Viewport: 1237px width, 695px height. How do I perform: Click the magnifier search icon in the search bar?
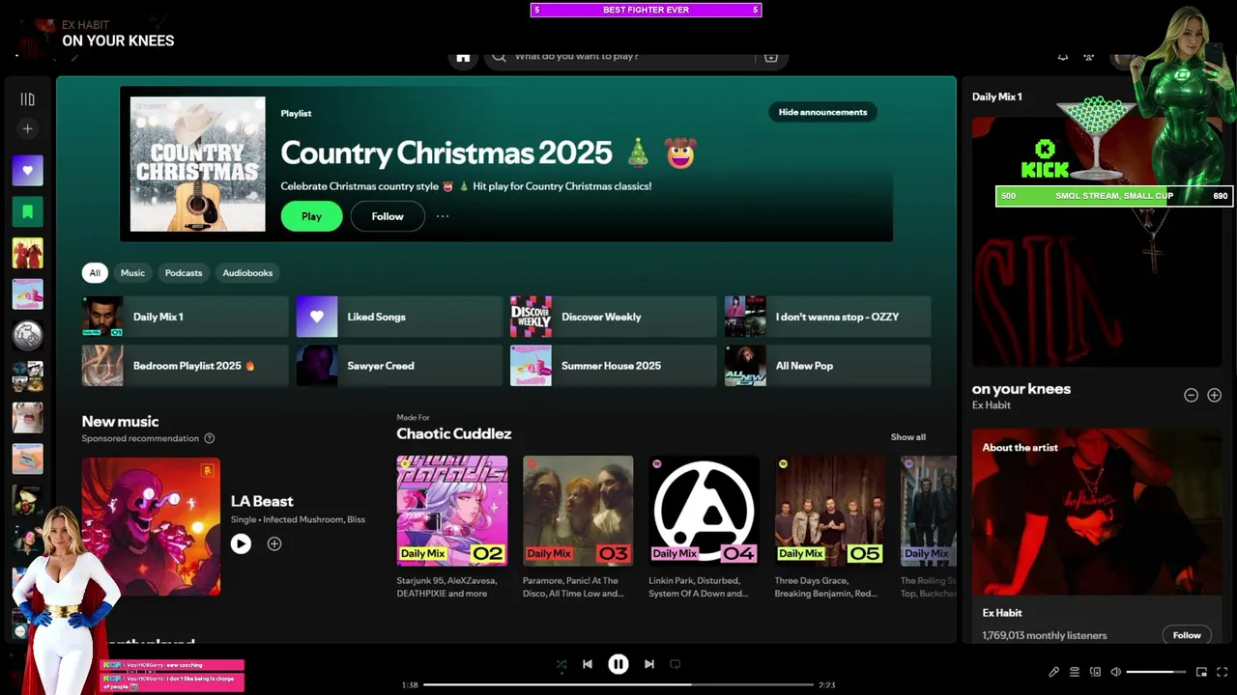tap(499, 57)
